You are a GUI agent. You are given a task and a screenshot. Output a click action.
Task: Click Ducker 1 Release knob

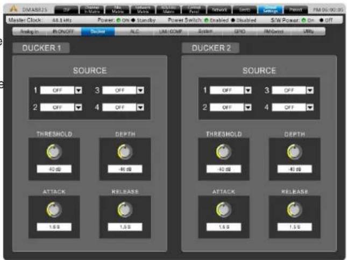click(125, 210)
